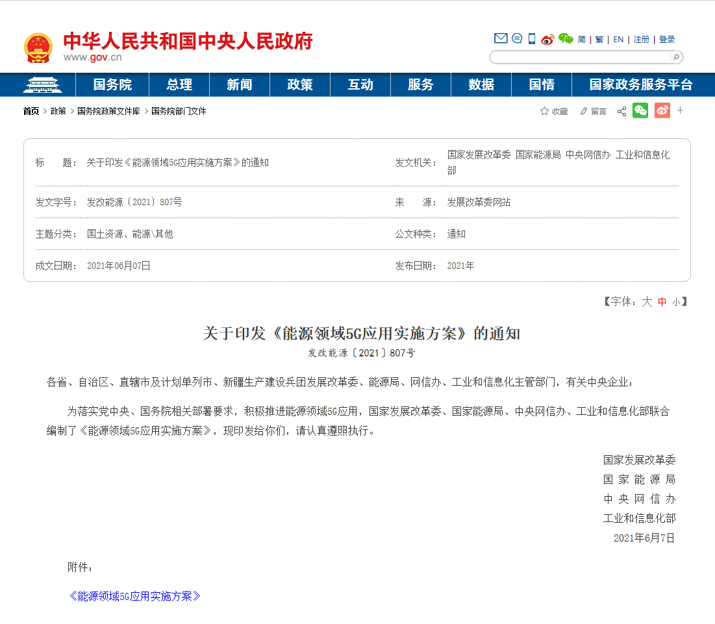The image size is (715, 624).
Task: Click 留言 to leave a comment
Action: 597,111
